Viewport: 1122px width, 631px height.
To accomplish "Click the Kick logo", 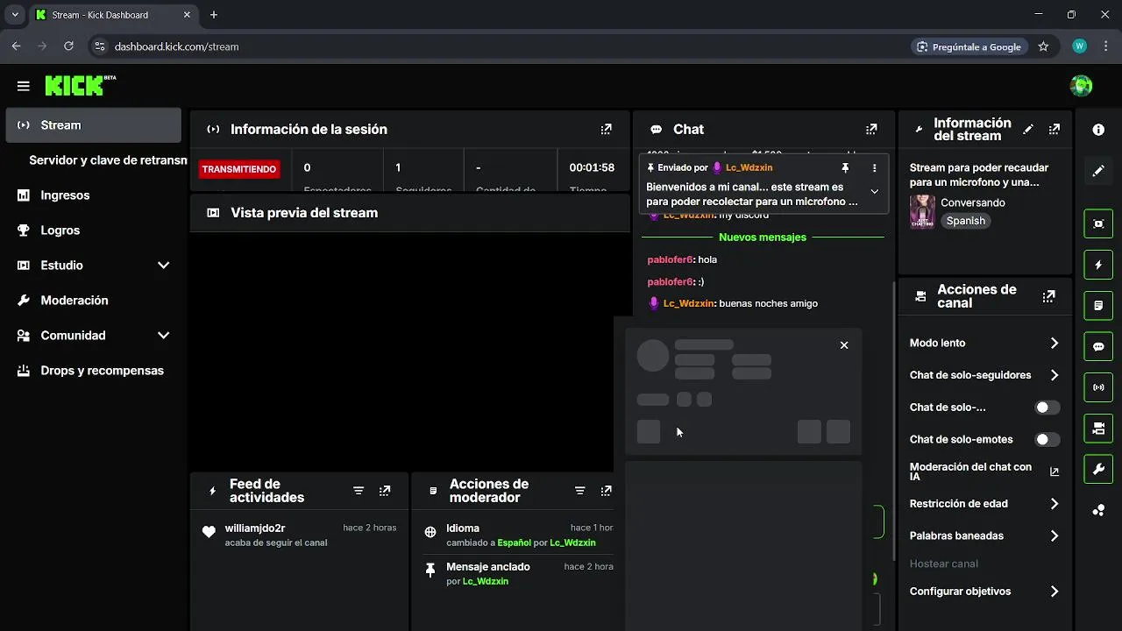I will pos(80,85).
